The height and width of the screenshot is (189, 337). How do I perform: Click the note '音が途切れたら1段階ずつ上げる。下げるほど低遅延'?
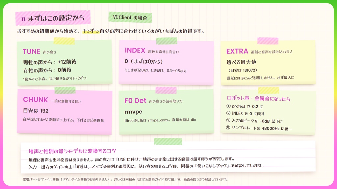click(x=64, y=120)
